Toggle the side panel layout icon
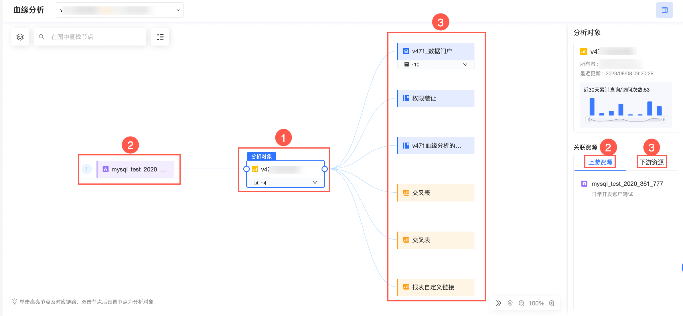683x316 pixels. tap(664, 10)
